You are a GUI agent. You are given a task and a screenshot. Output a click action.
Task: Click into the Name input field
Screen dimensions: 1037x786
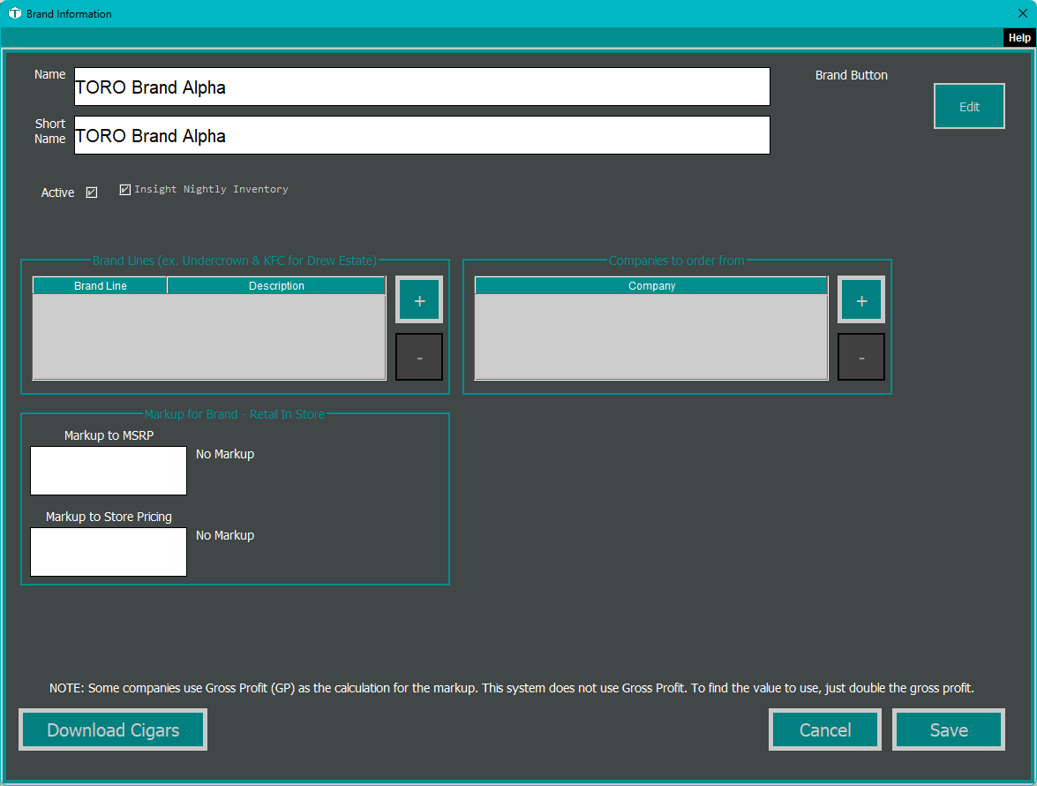422,87
